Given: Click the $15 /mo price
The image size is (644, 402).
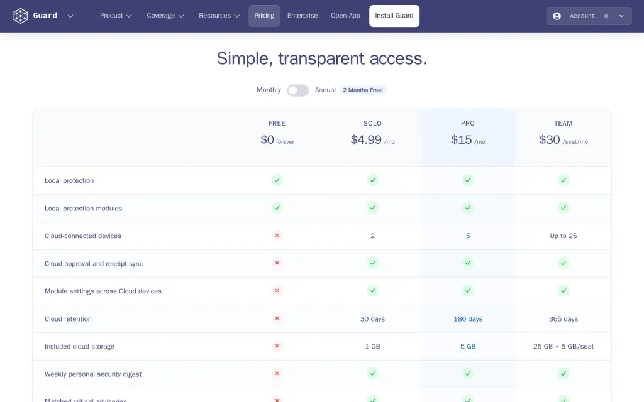Looking at the screenshot, I should point(468,140).
